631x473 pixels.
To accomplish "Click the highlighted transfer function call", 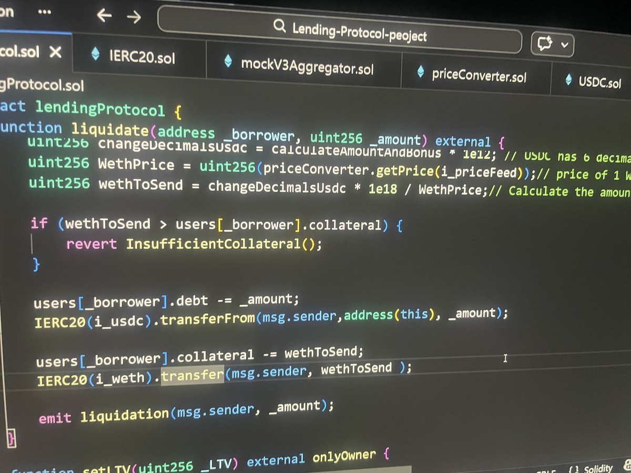I will click(192, 375).
